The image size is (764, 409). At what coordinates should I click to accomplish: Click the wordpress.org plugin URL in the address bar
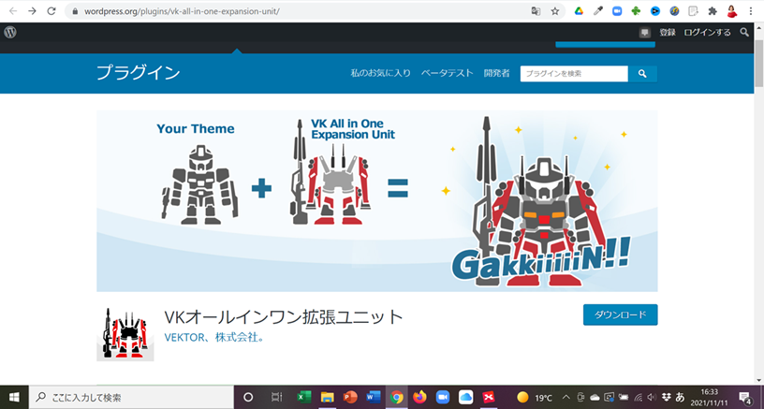[182, 11]
